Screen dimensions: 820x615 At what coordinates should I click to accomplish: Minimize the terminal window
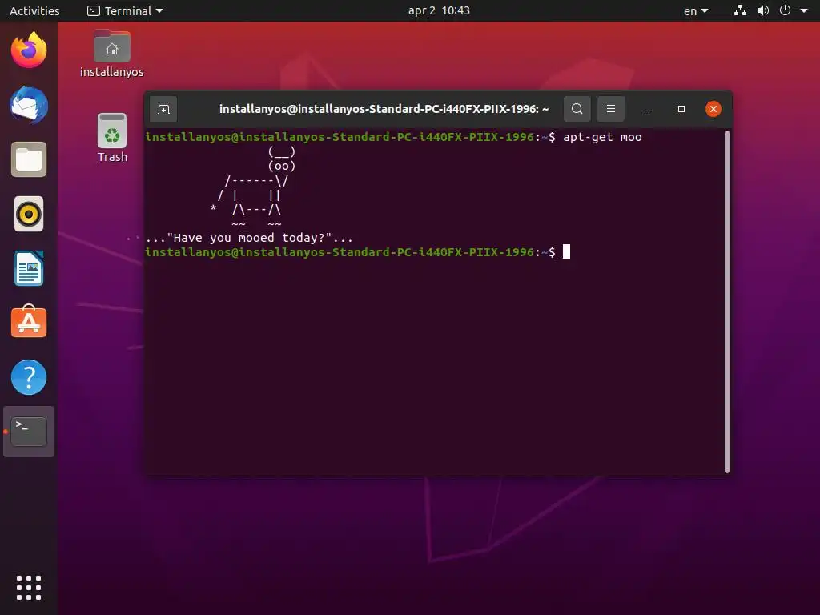(x=649, y=109)
